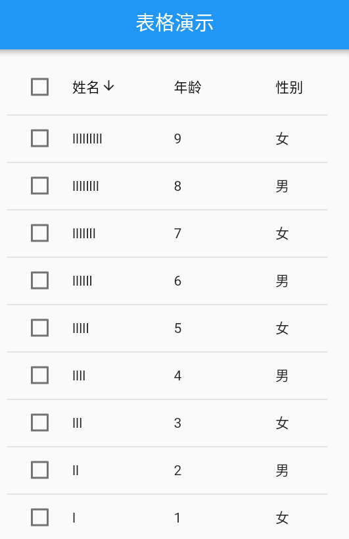This screenshot has width=349, height=539.
Task: Check the box for the age 8 row
Action: tap(40, 186)
